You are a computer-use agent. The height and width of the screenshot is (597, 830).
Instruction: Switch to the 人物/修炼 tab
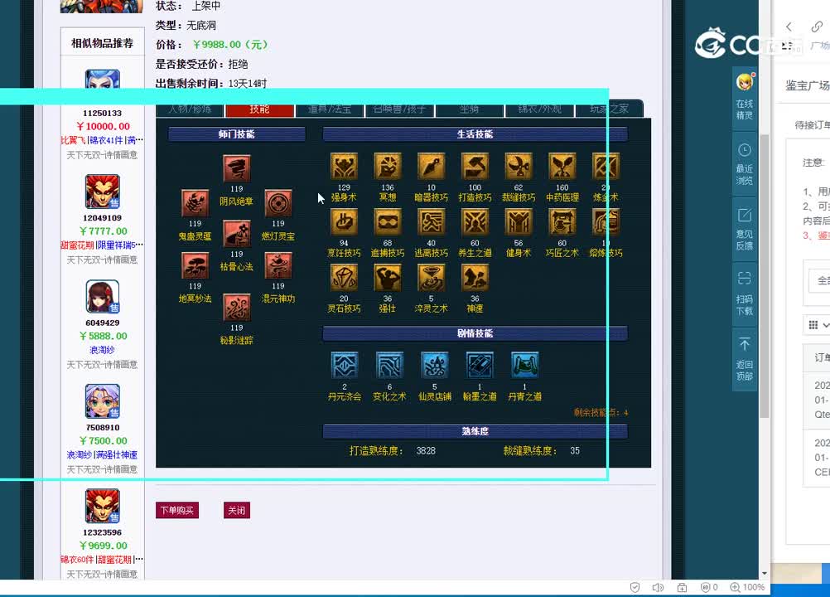click(x=190, y=109)
